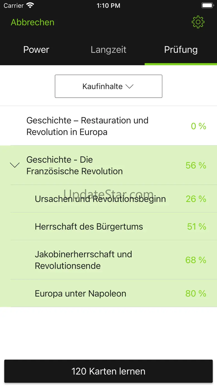Tap the battery indicator icon
217x387 pixels.
pyautogui.click(x=207, y=5)
